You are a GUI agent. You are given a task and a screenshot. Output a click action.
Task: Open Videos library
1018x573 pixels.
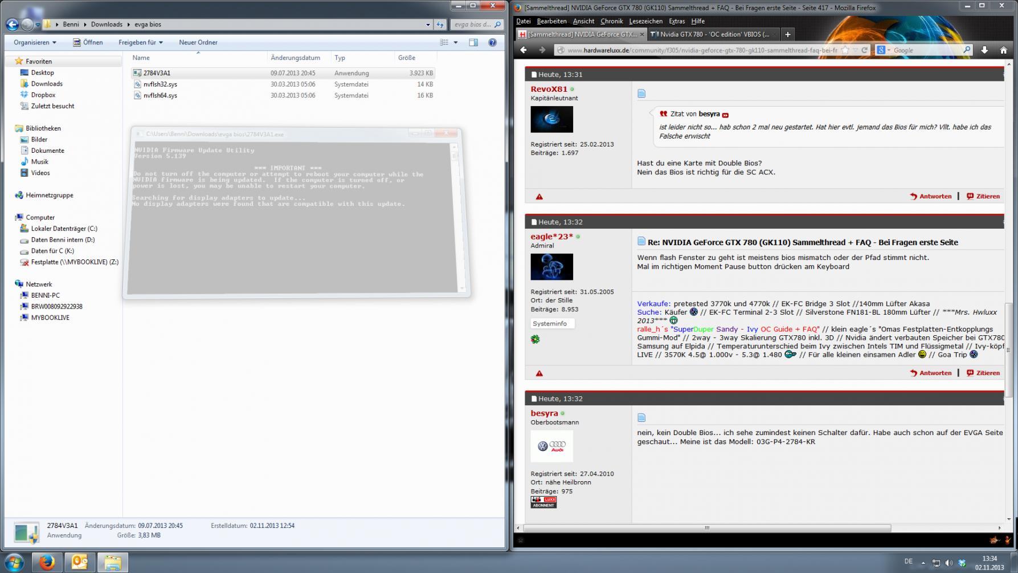(x=40, y=173)
